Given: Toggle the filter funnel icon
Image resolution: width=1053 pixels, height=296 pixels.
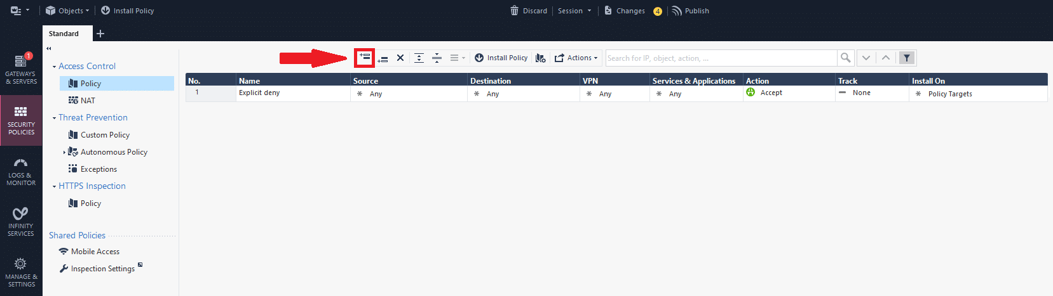Looking at the screenshot, I should coord(907,58).
